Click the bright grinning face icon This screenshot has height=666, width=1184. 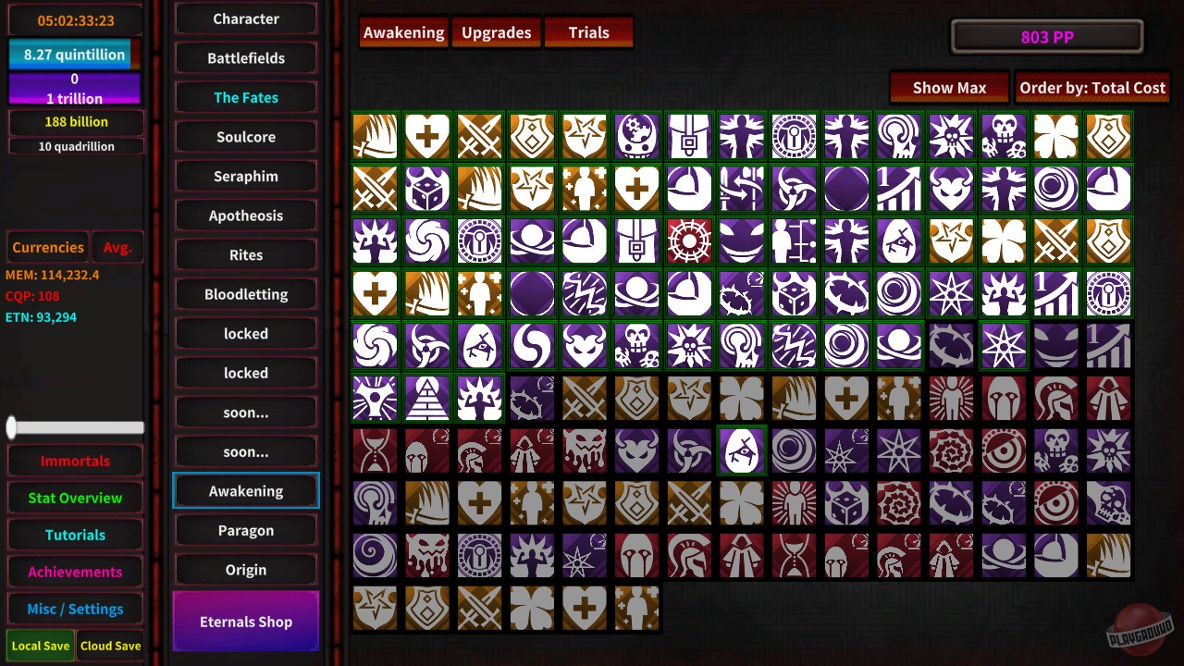[x=742, y=240]
